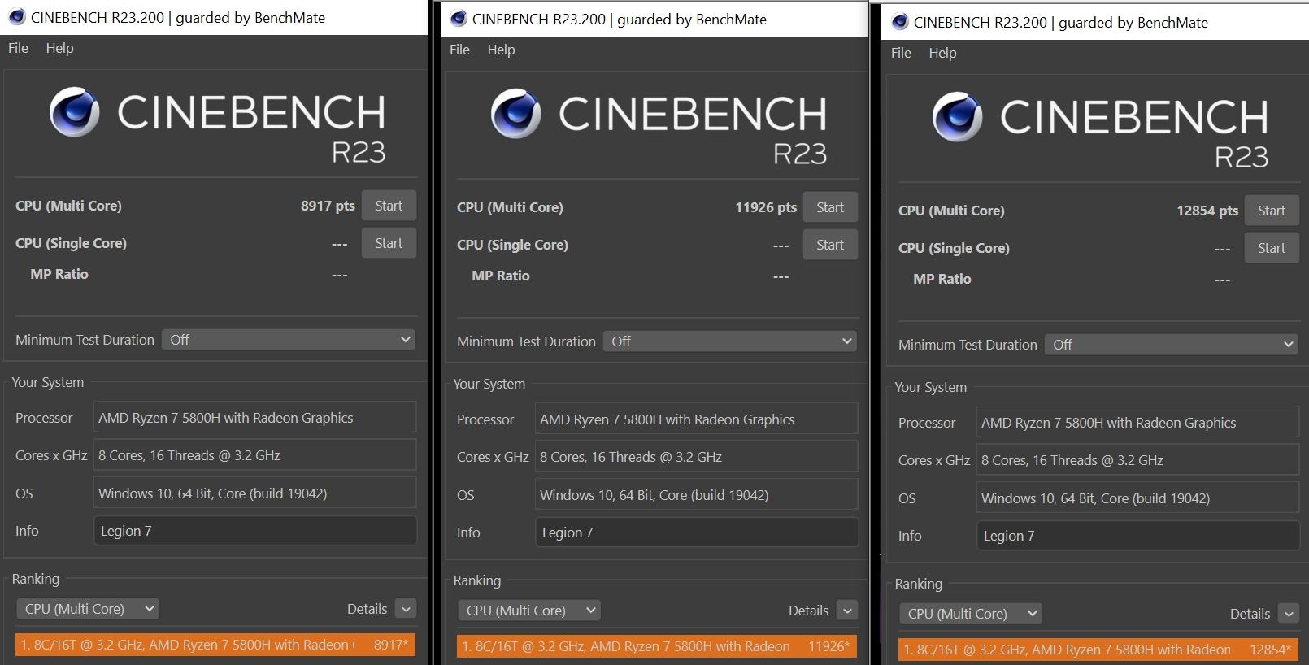Click the Cinebench sphere logo in 12854 pts window
Image resolution: width=1309 pixels, height=665 pixels.
click(958, 118)
